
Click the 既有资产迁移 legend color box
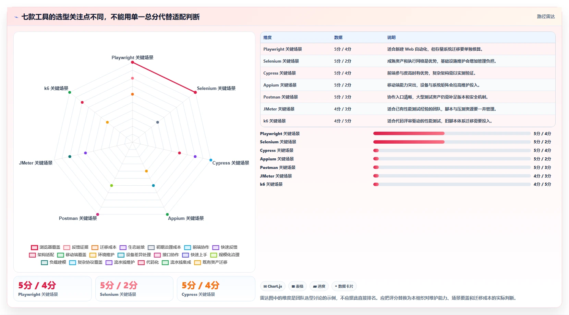197,263
